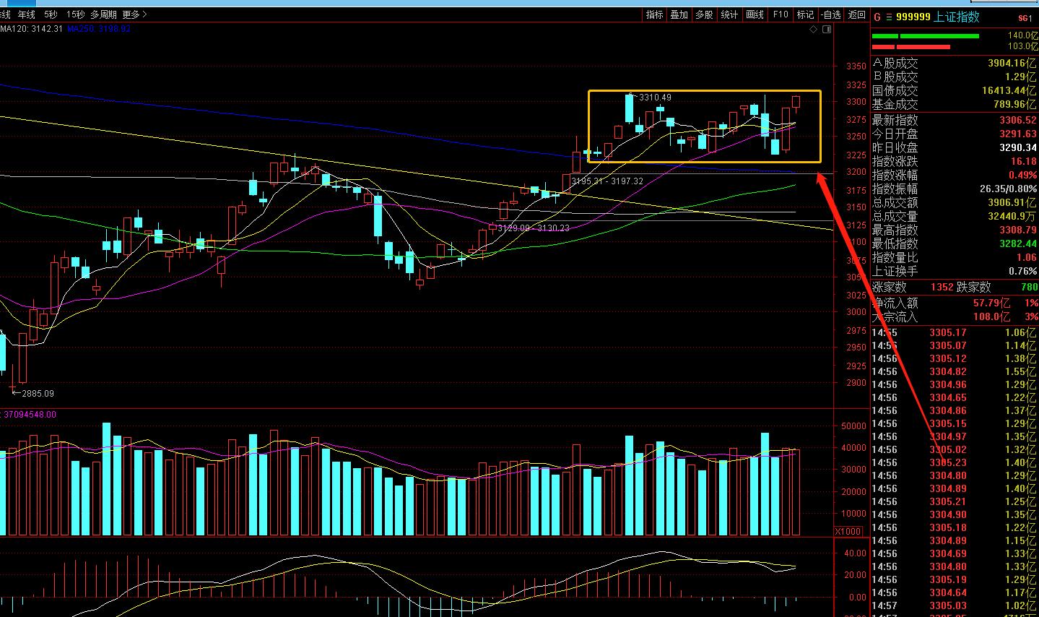Click the 叠加 overlay button
The width and height of the screenshot is (1039, 617).
[x=679, y=14]
